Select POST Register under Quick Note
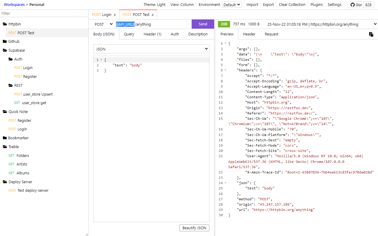The width and height of the screenshot is (378, 236). [20, 121]
